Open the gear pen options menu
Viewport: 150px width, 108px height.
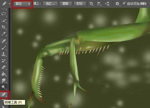pos(117,4)
